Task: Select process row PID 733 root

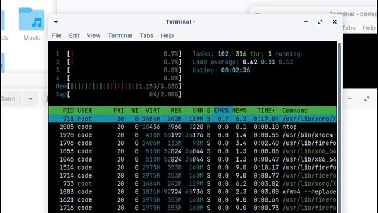Action: 193,183
